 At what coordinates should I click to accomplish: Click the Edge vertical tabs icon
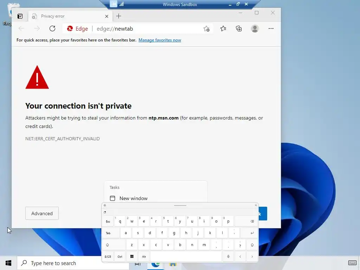(20, 16)
